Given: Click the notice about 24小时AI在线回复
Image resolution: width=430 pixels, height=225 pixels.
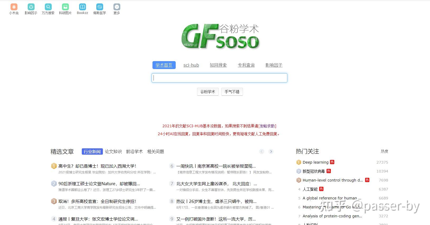Looking at the screenshot, I should click(x=219, y=134).
